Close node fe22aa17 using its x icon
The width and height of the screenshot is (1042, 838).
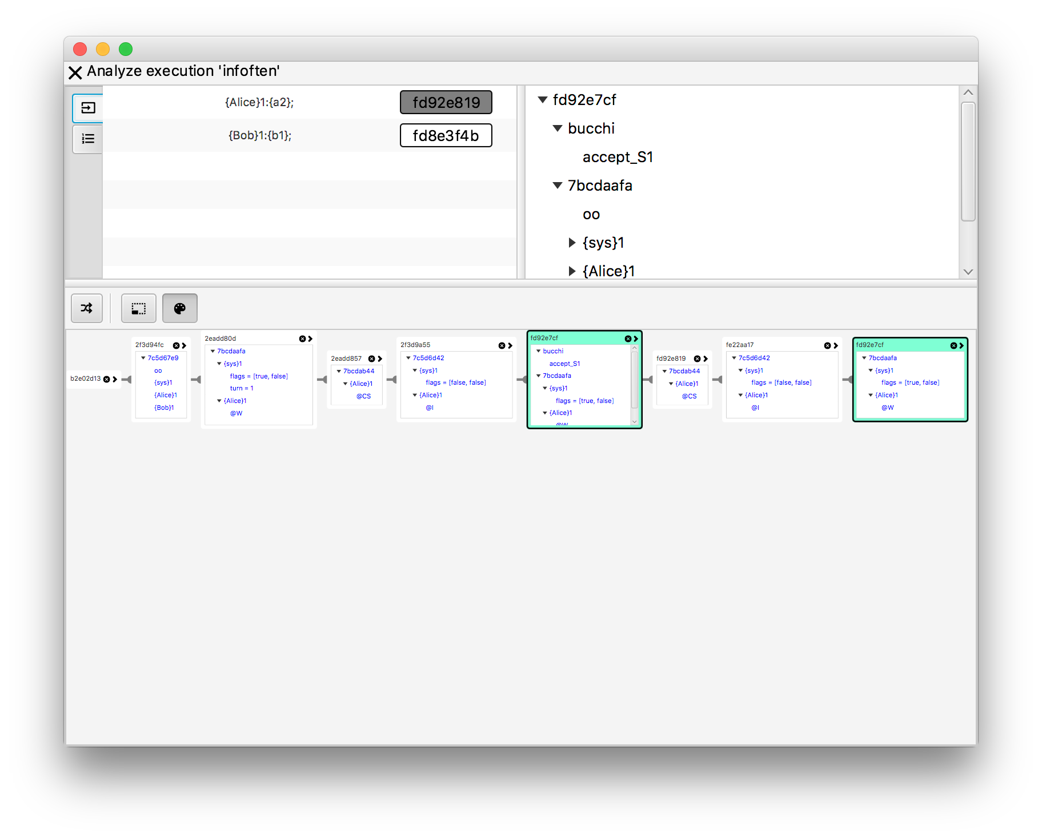coord(827,345)
